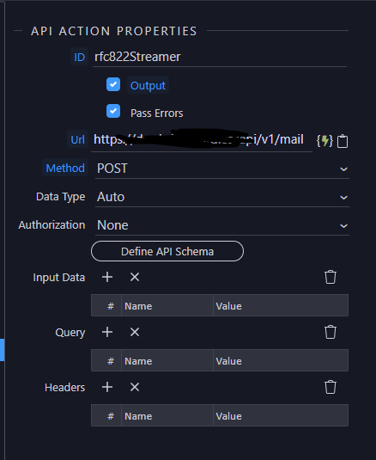Open dynamic data picker for Url

coord(324,141)
